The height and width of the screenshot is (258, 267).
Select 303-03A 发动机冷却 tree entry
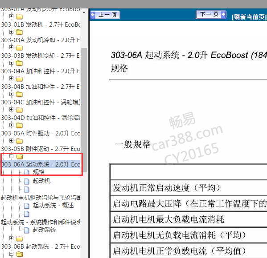(x=41, y=40)
